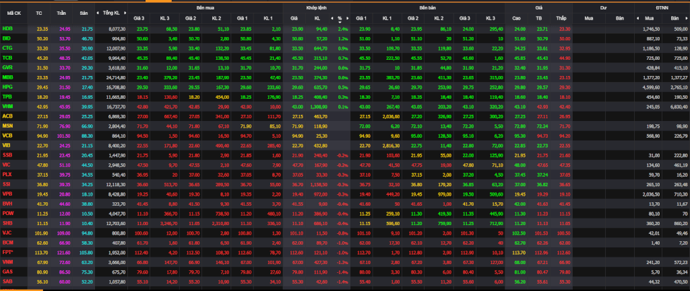Open the POW stock symbol

[7, 213]
